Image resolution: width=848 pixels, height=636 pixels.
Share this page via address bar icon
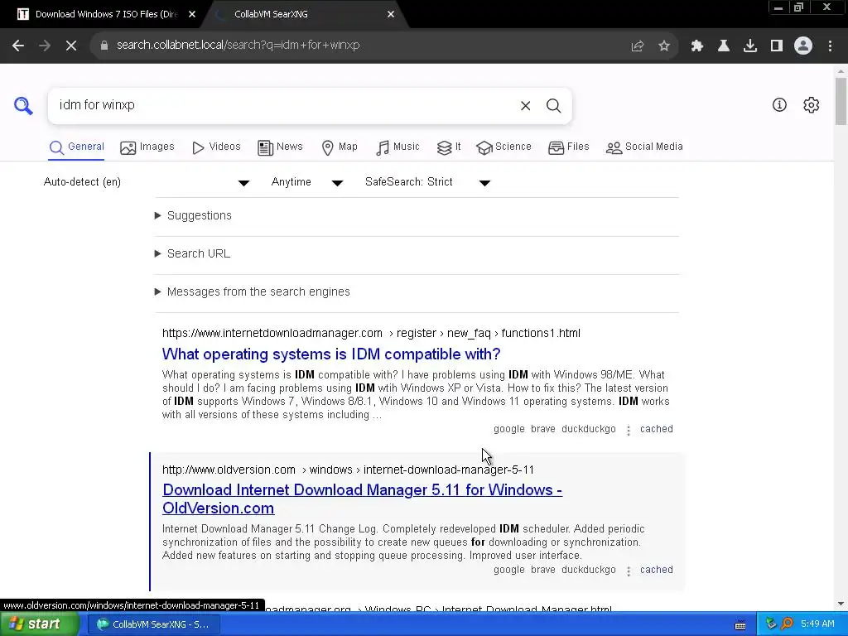click(x=638, y=46)
